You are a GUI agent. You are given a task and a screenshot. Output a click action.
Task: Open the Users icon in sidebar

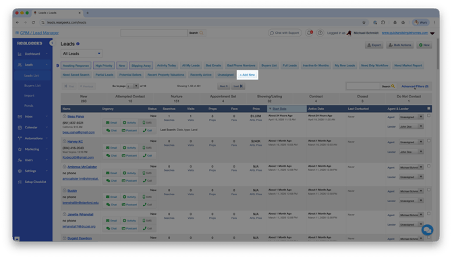click(20, 160)
